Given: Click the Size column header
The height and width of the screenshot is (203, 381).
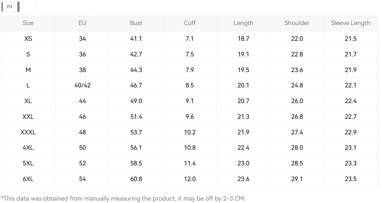Looking at the screenshot, I should pos(28,23).
